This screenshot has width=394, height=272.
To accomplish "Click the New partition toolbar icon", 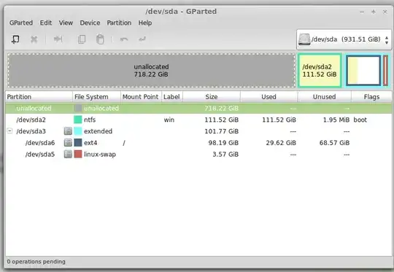I will [15, 39].
